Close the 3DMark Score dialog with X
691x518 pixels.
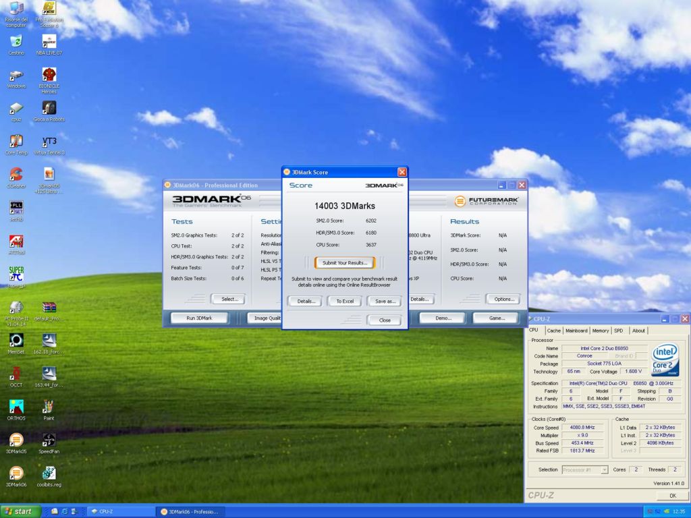click(x=402, y=172)
